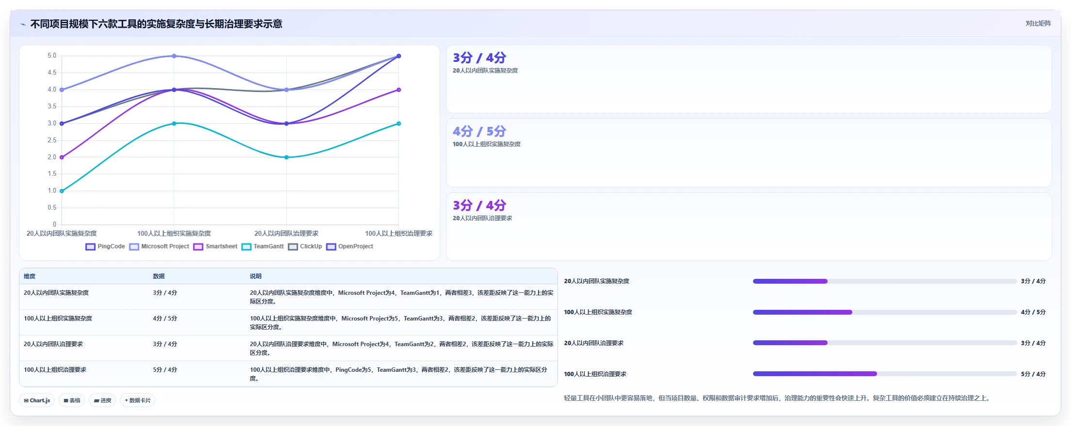
Task: Open the 20人以内团队治理要求 score card
Action: pos(749,227)
